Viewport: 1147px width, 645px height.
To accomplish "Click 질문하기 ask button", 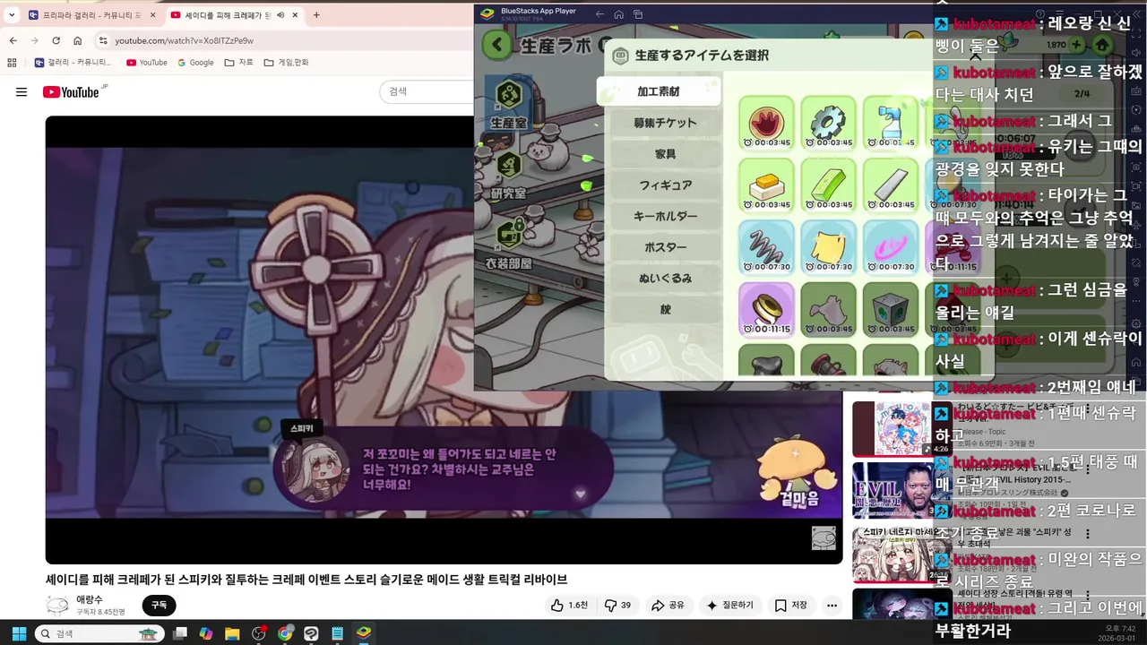I will [x=729, y=606].
